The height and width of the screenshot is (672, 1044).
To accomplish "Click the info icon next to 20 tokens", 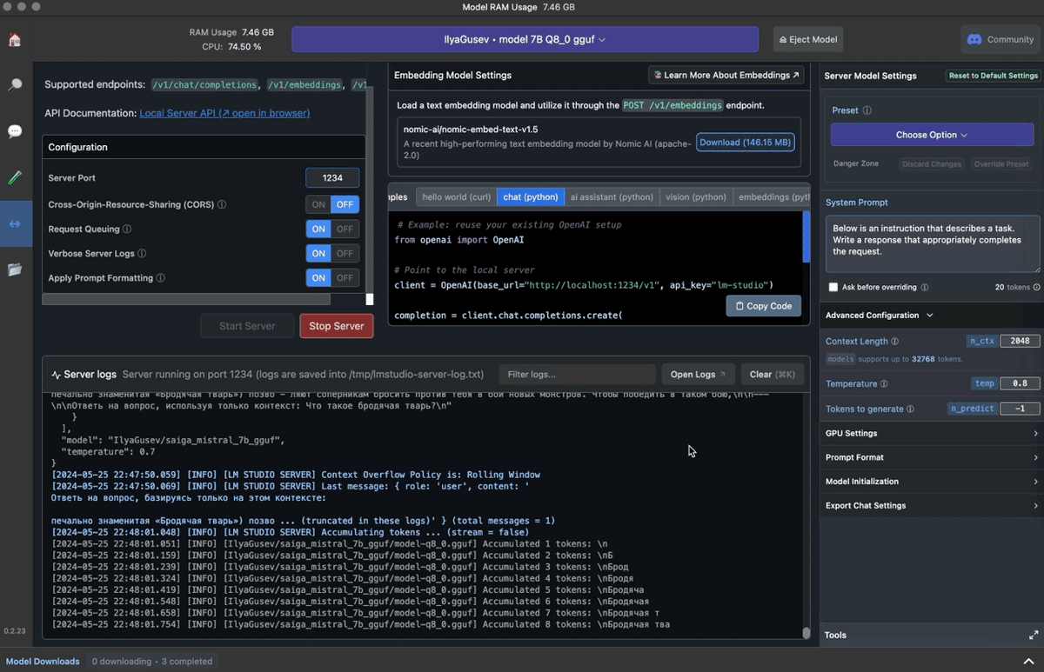I will (1037, 287).
